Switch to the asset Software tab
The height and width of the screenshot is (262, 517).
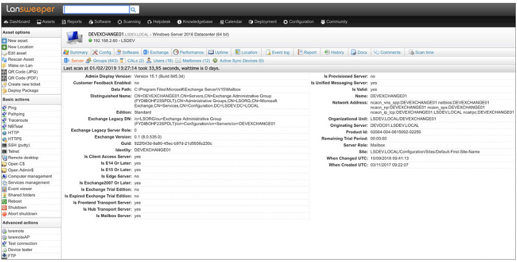click(127, 53)
